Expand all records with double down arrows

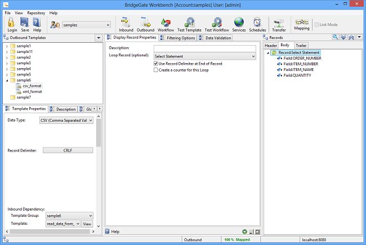tap(343, 37)
